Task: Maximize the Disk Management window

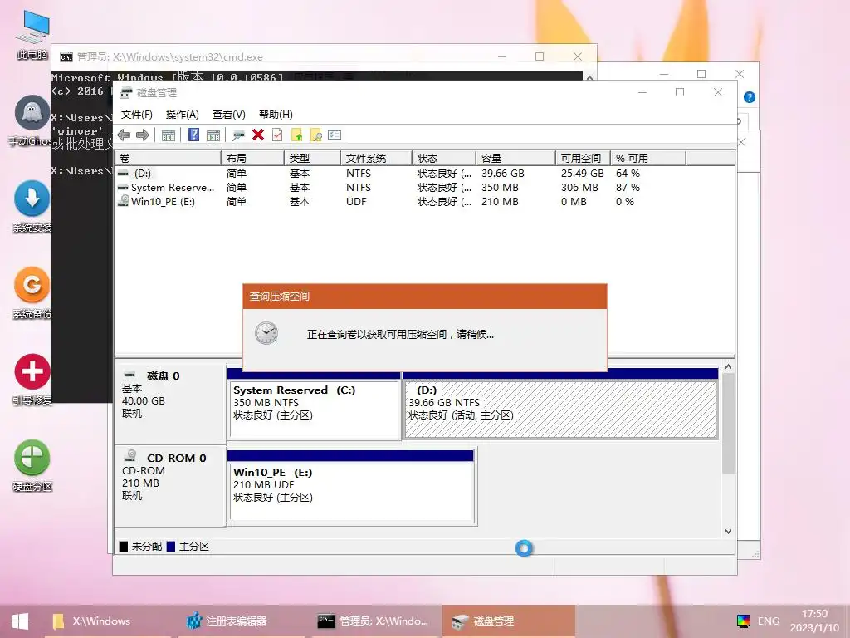Action: (x=680, y=92)
